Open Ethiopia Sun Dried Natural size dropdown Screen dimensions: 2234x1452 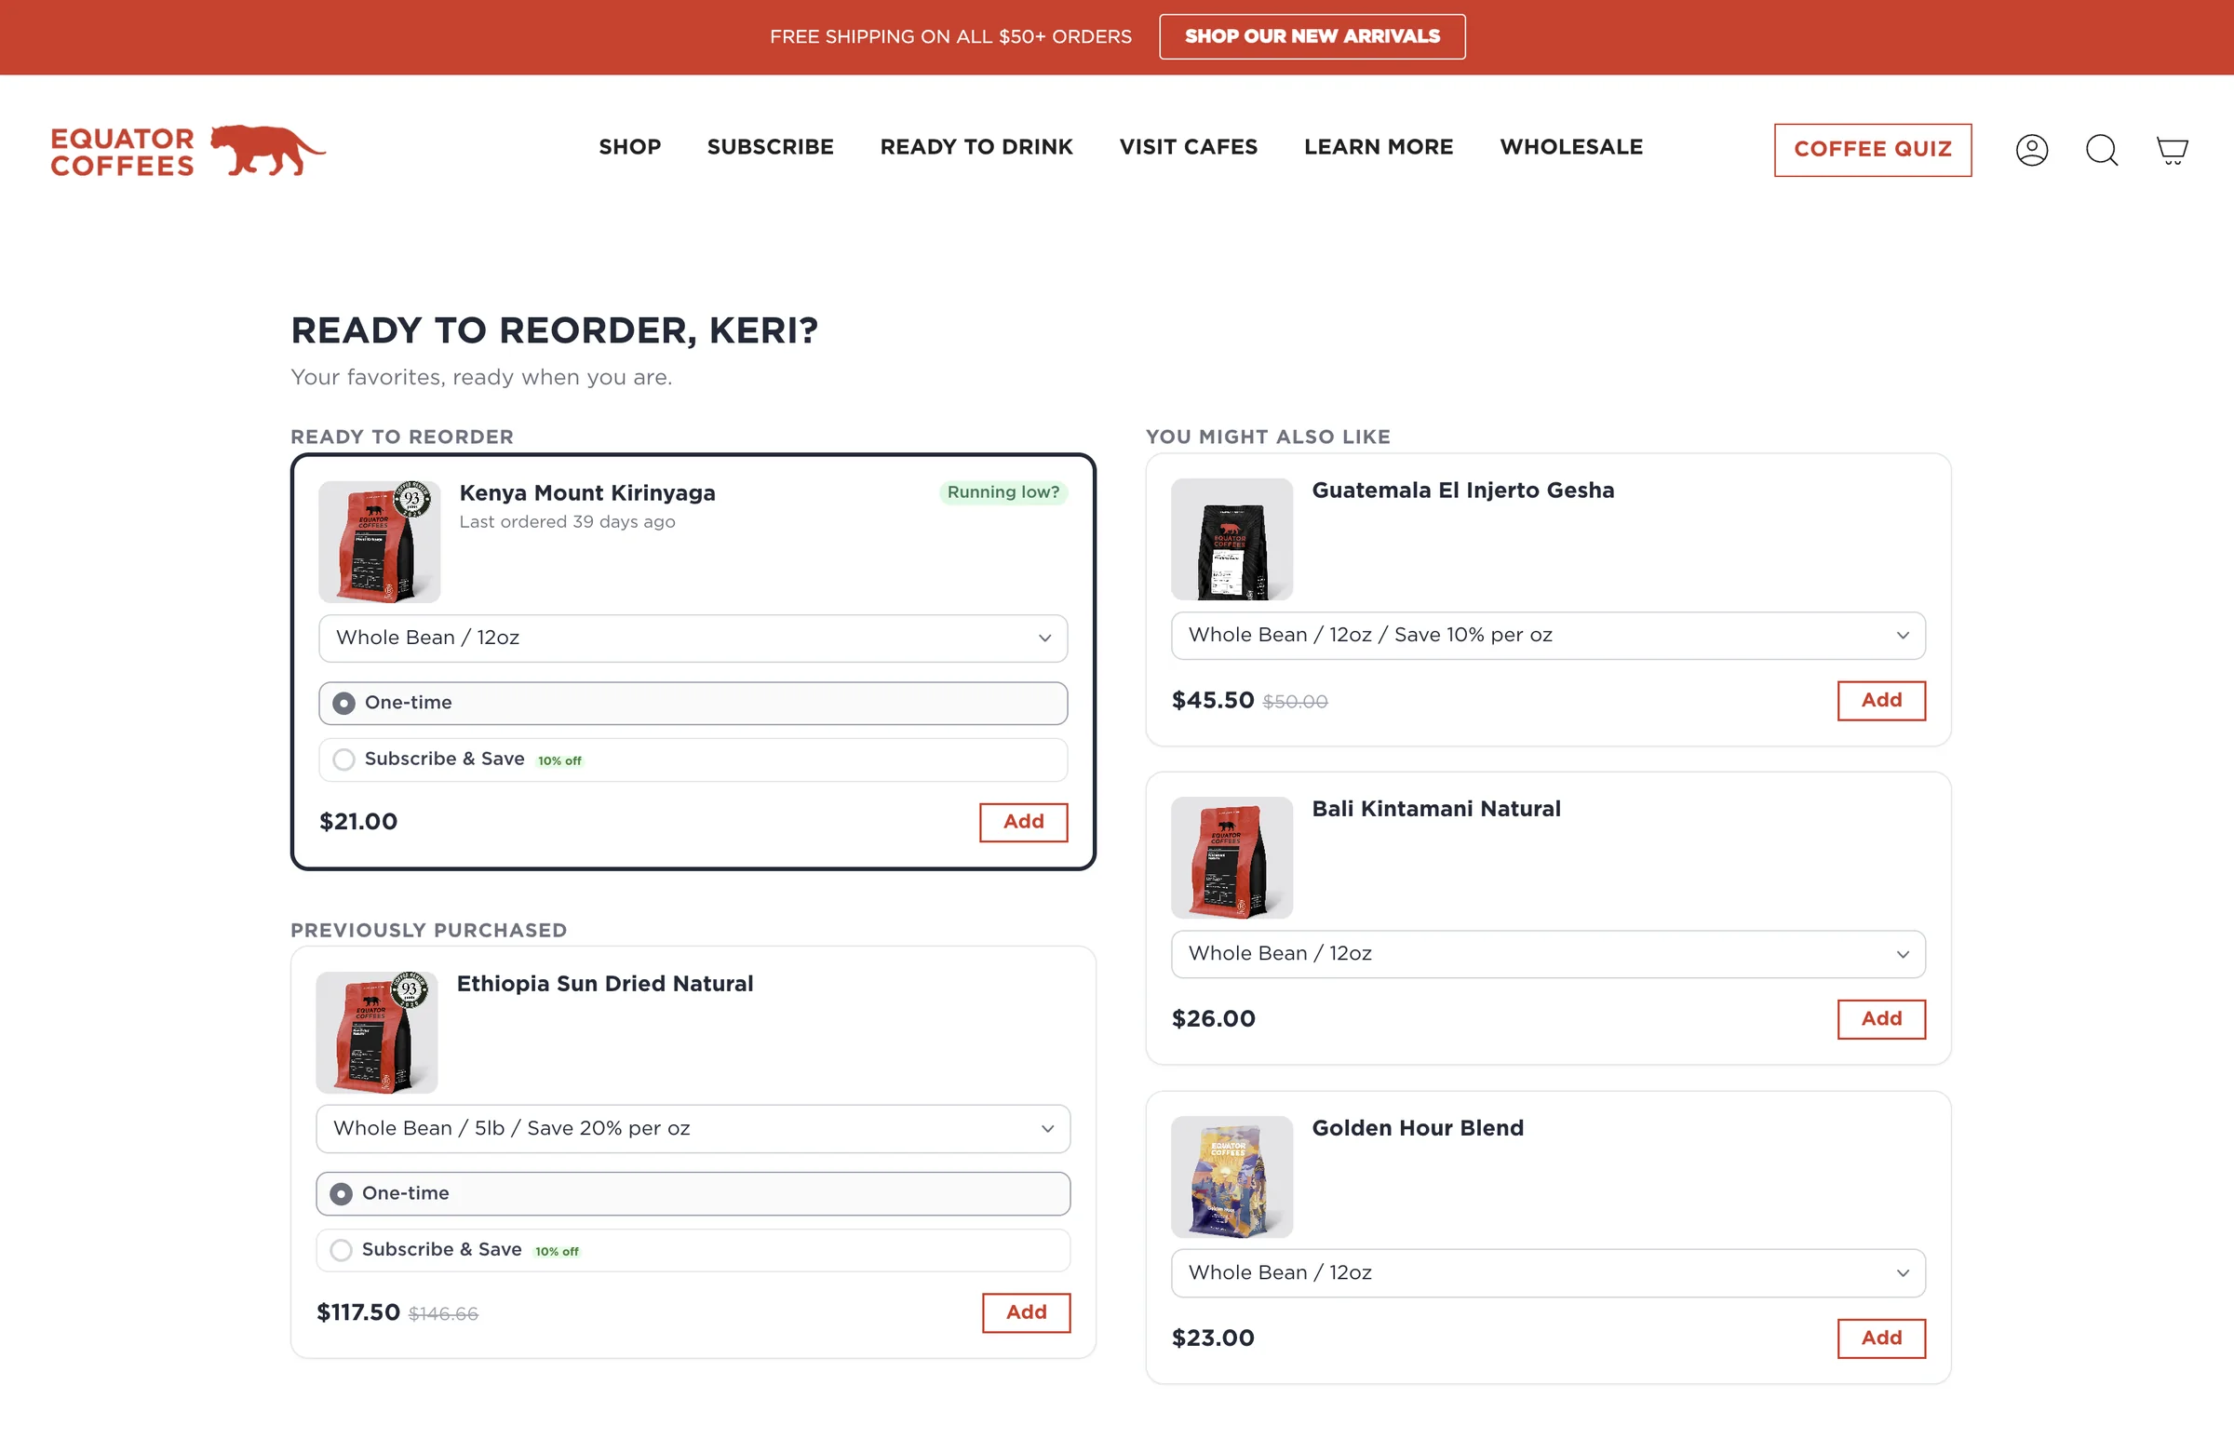pos(693,1129)
